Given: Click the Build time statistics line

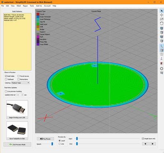Looking at the screenshot, I should (14, 15).
